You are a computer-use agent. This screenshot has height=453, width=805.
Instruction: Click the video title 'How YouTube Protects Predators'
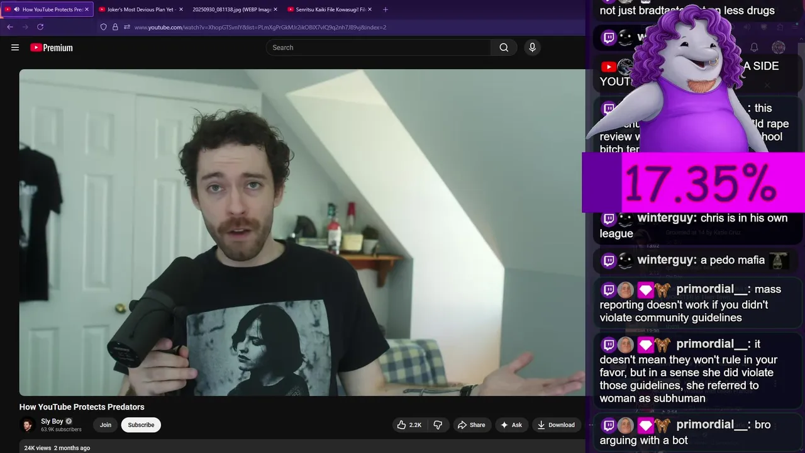82,407
